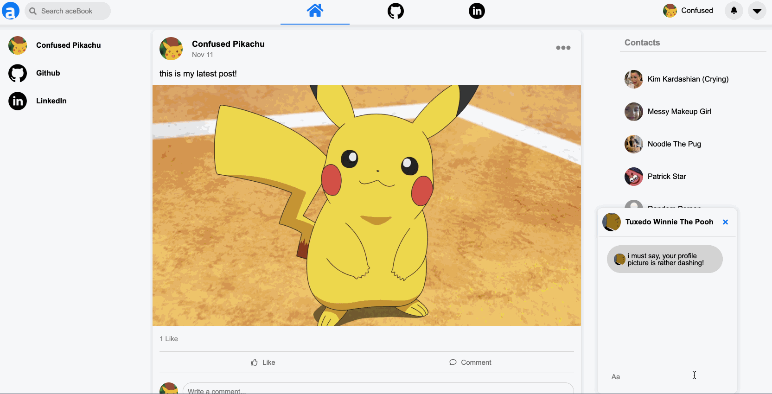Screen dimensions: 772x394
Task: Click the Comment button
Action: pyautogui.click(x=470, y=362)
